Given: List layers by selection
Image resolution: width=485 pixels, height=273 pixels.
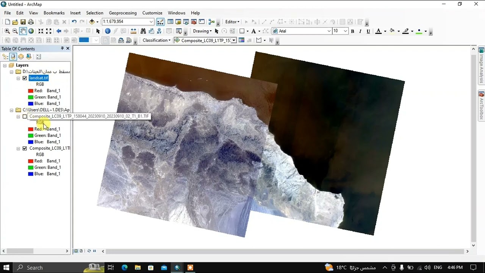Looking at the screenshot, I should point(29,57).
